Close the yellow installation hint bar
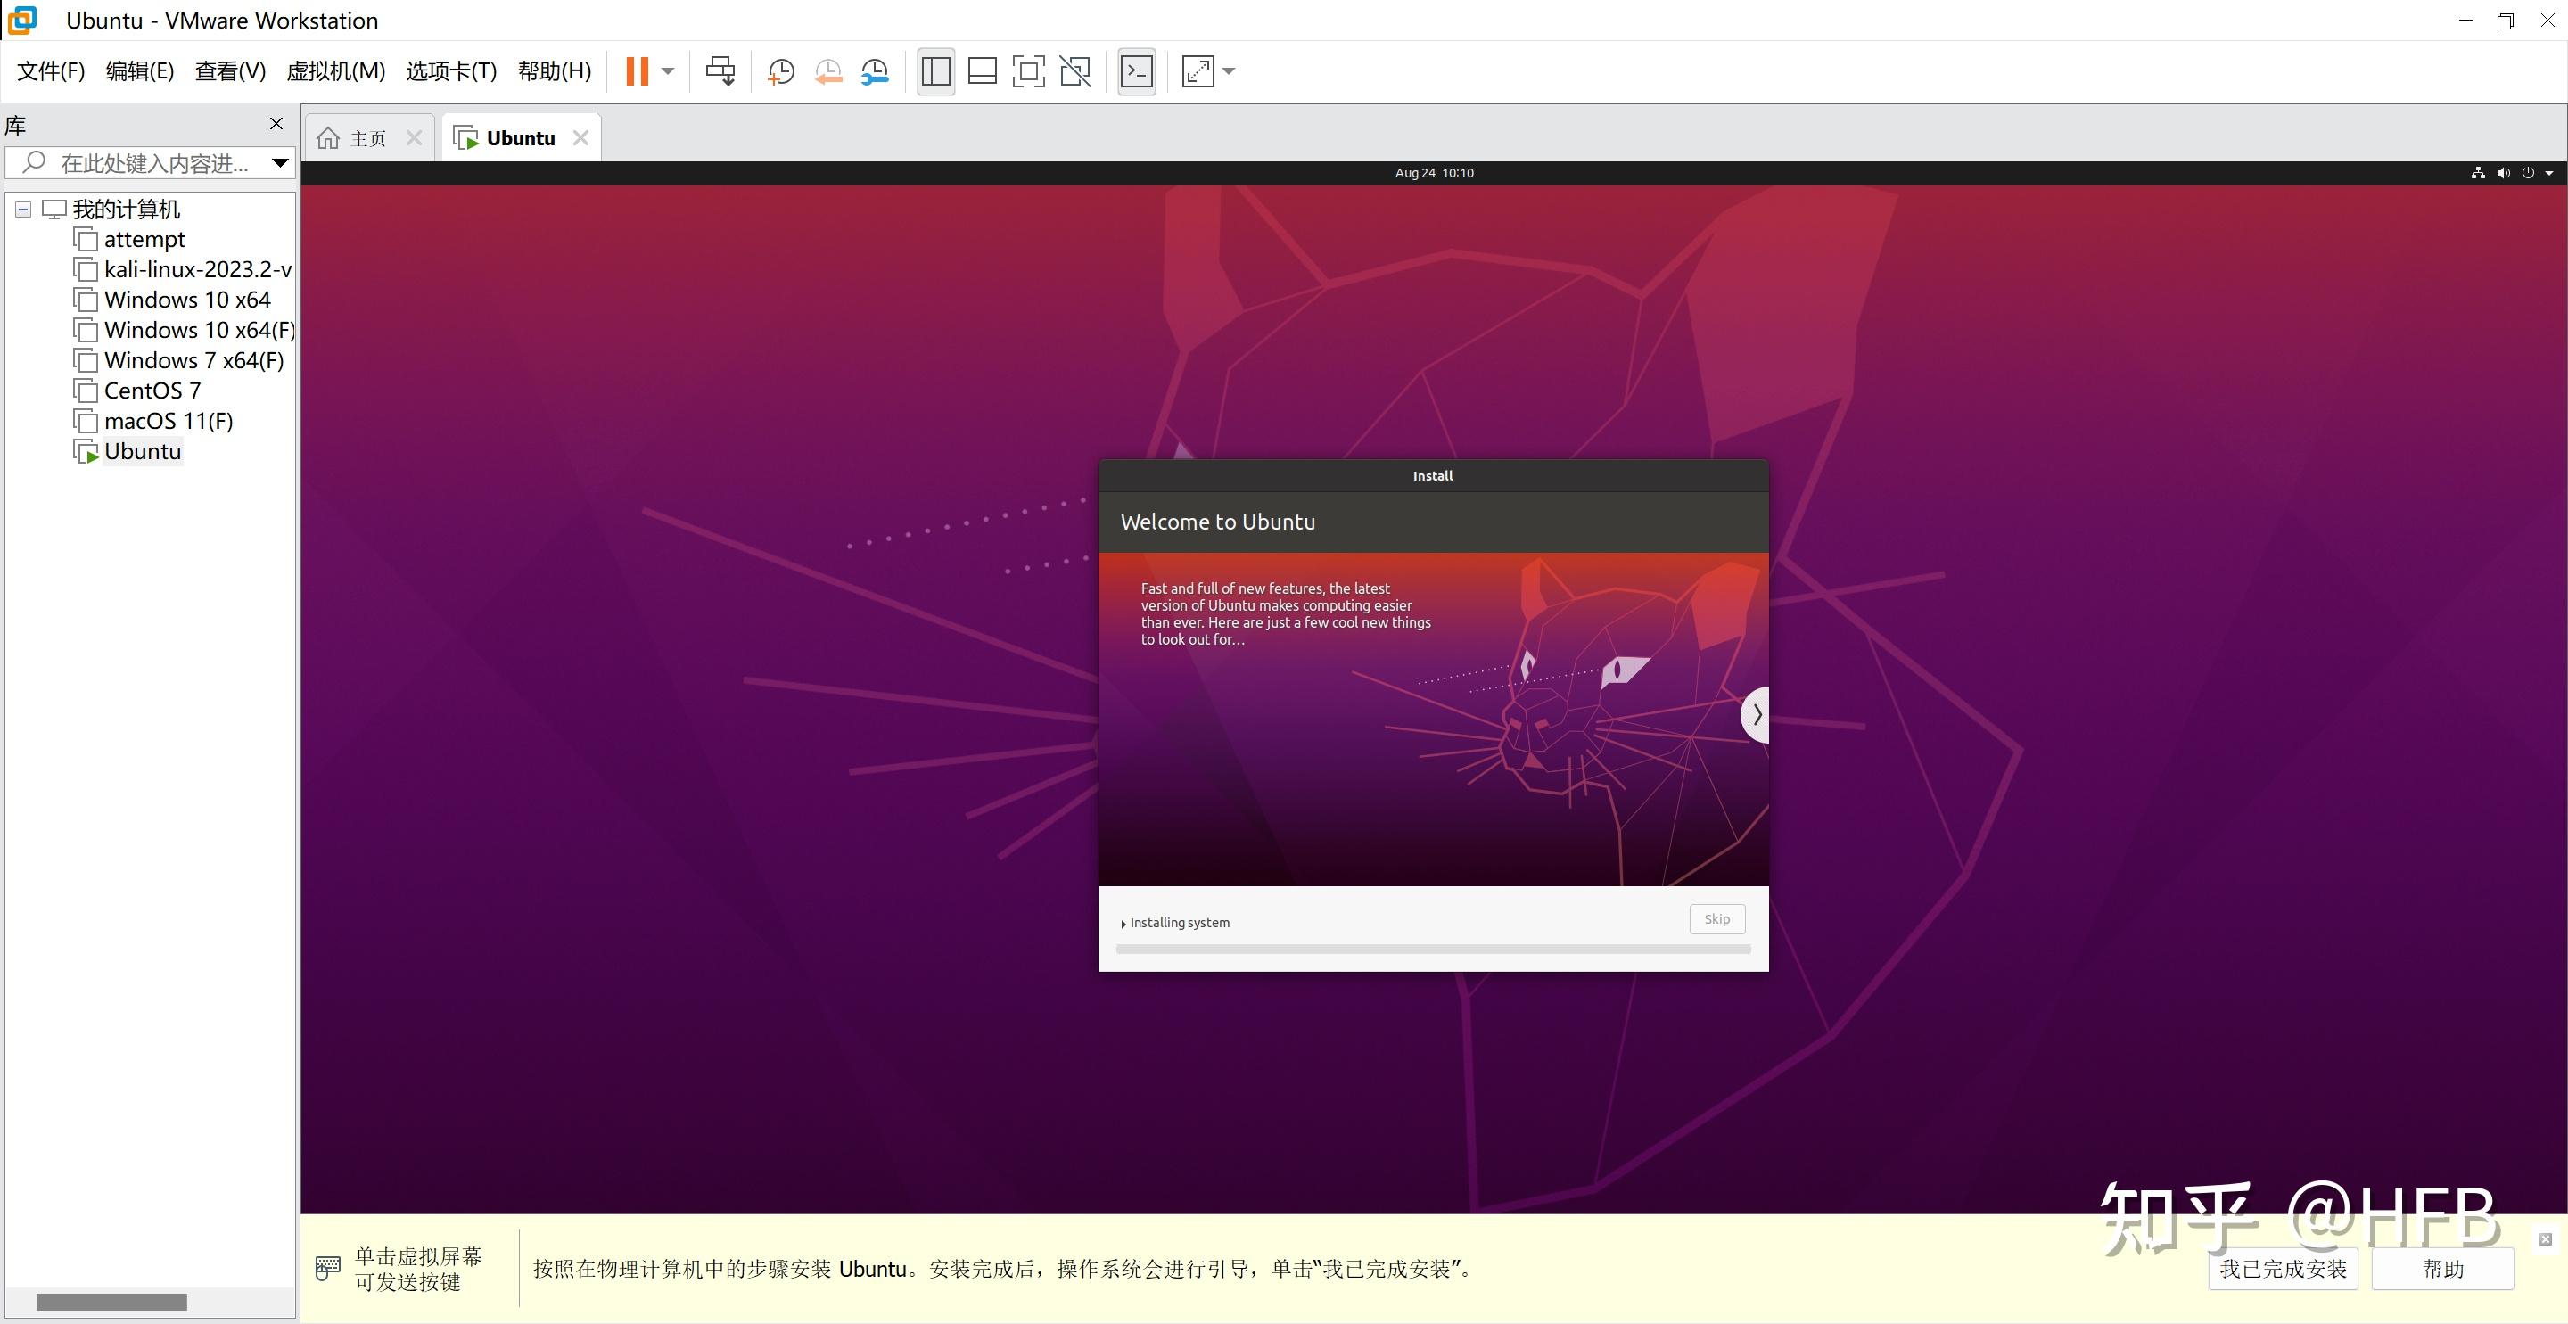The width and height of the screenshot is (2568, 1324). (2545, 1239)
